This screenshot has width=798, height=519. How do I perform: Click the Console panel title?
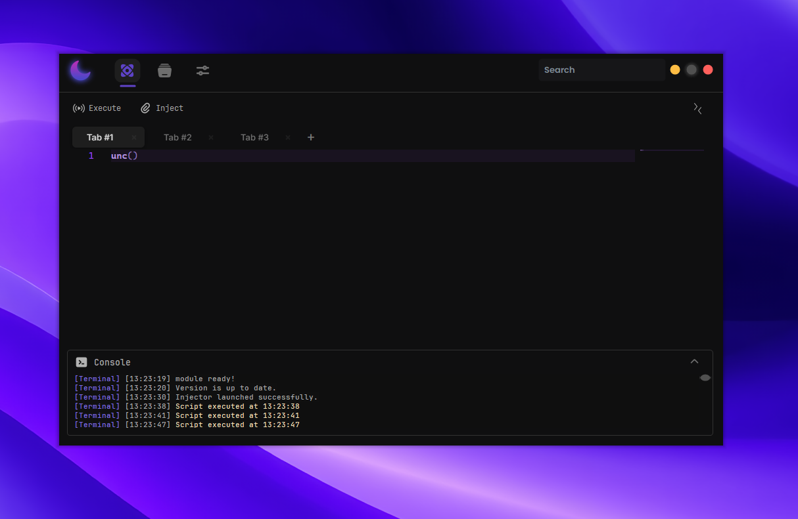click(112, 362)
